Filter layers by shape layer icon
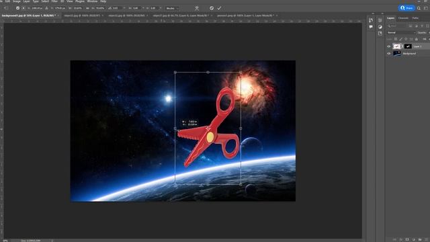 point(427,26)
